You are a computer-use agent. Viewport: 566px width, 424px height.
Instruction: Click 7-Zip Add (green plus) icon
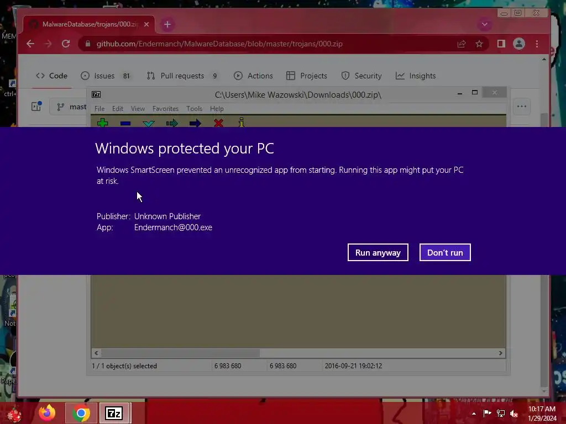(x=102, y=123)
